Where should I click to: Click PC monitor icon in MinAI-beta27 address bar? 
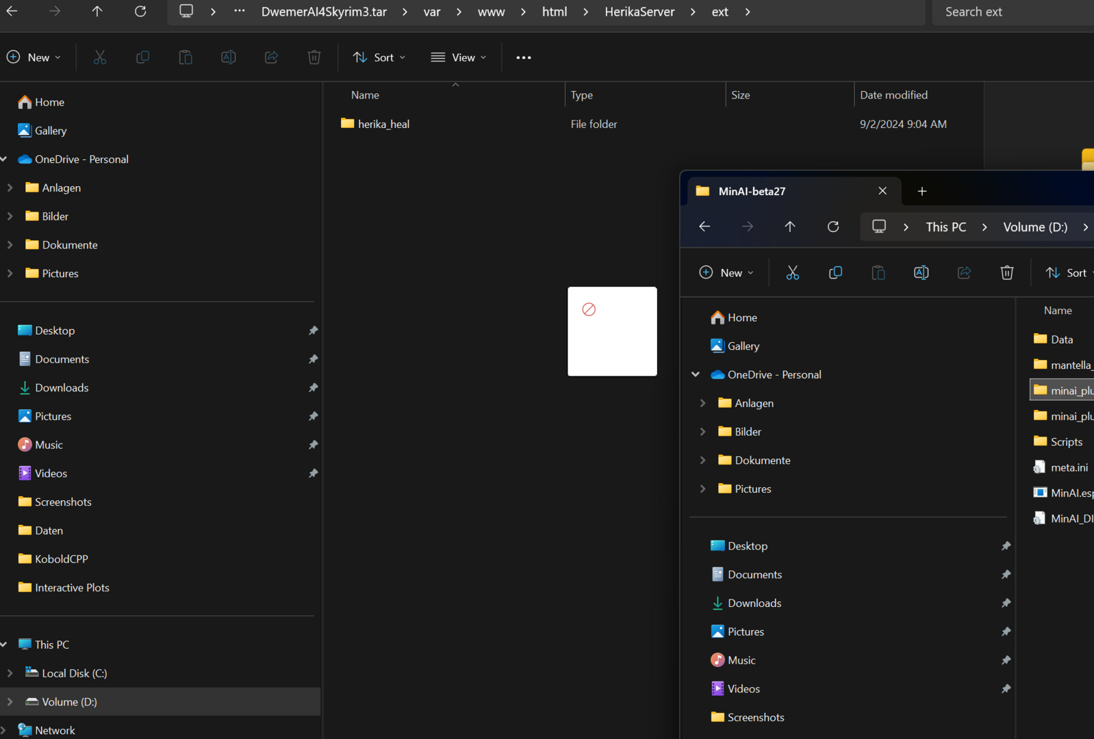[x=879, y=226]
